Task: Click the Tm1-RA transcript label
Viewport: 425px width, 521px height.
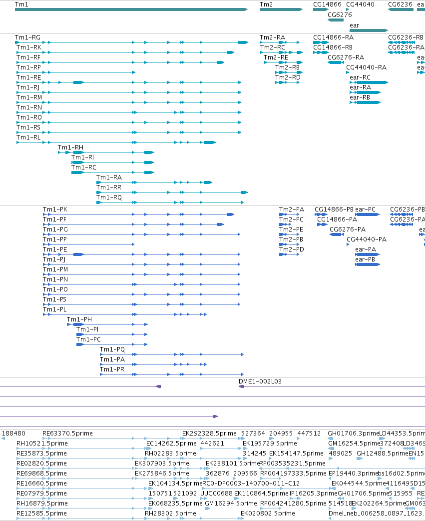Action: 109,177
